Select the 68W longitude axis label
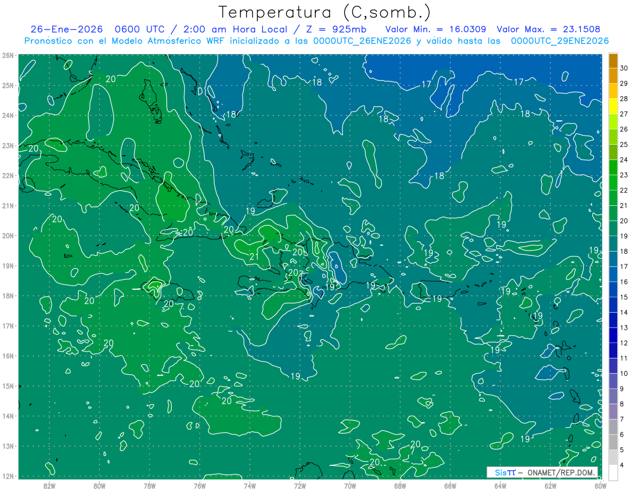 400,486
